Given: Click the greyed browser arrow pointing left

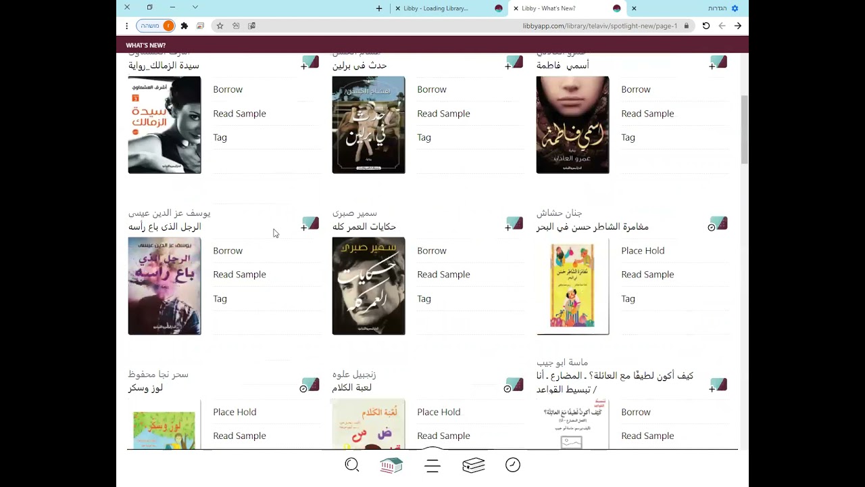Looking at the screenshot, I should (x=722, y=26).
